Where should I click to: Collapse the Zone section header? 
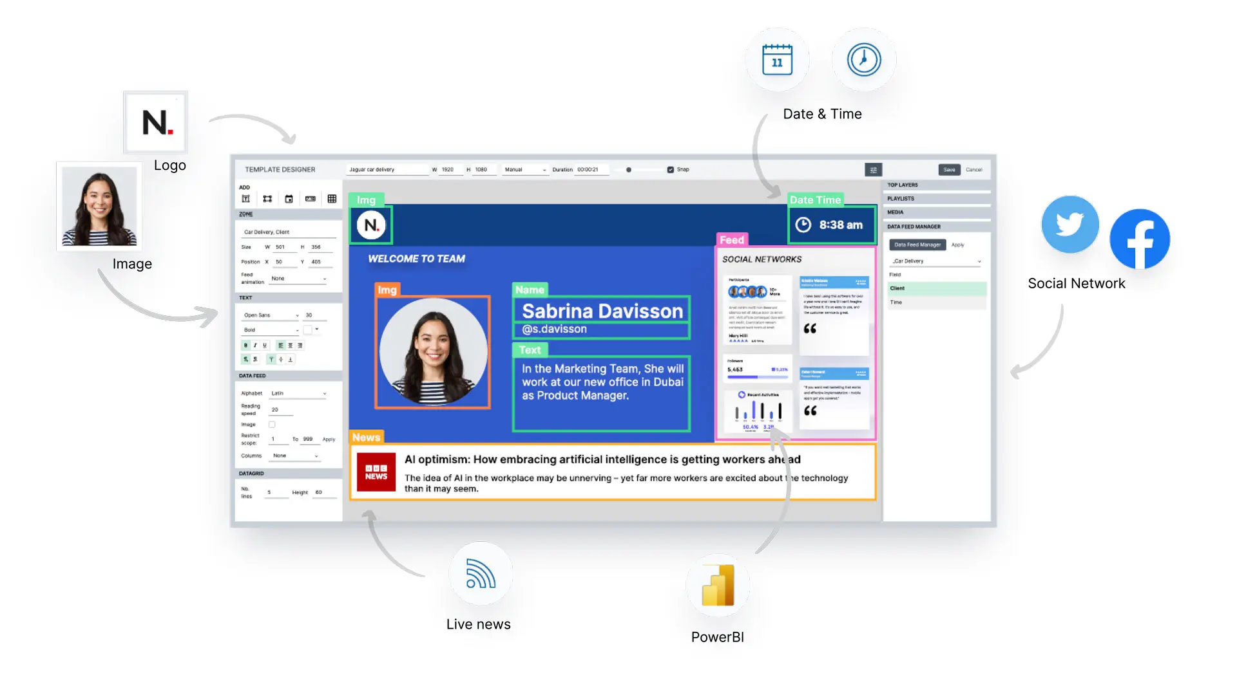289,214
